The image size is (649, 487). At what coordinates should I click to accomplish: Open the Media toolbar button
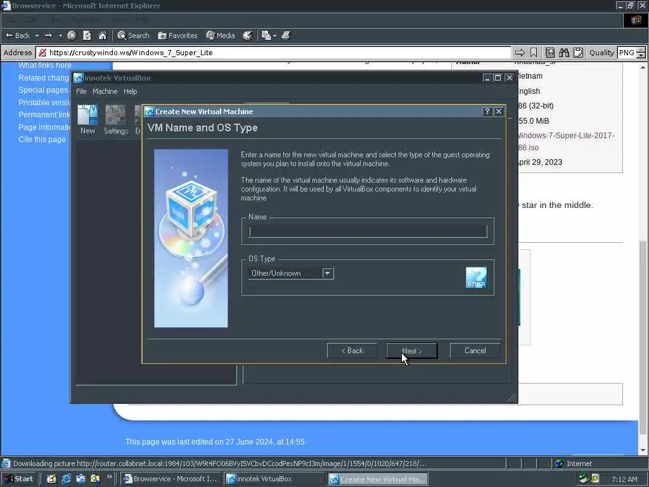pos(220,36)
